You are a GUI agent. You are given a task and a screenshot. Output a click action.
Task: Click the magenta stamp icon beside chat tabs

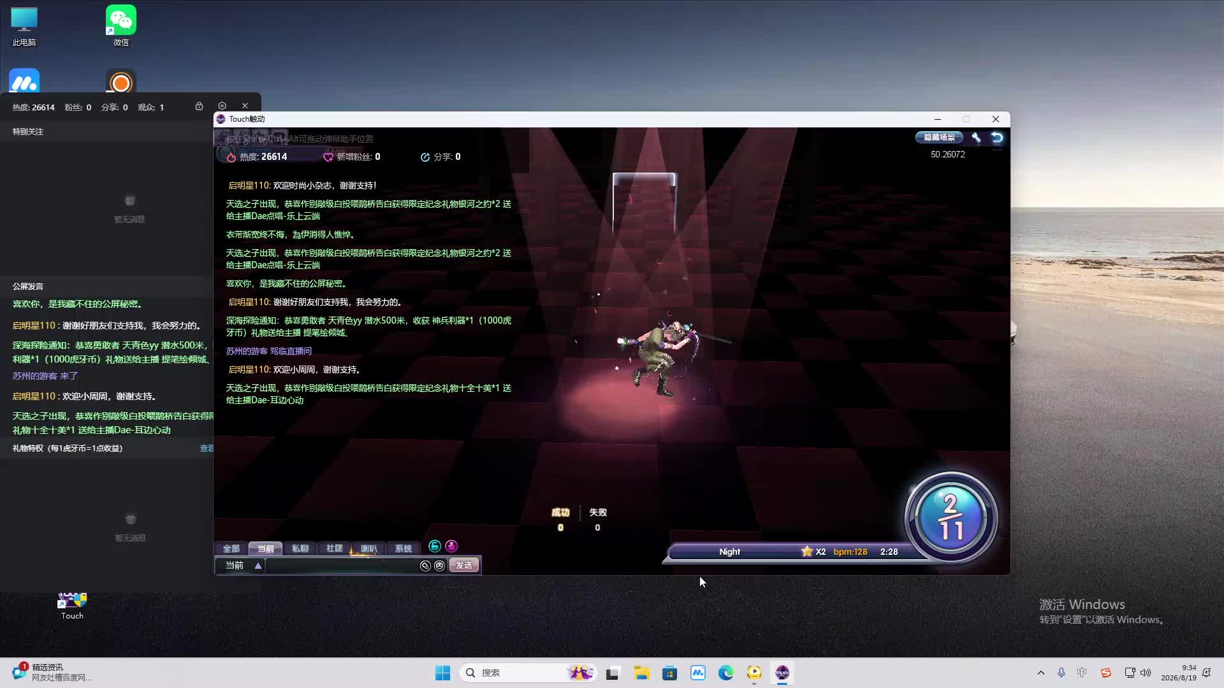[451, 546]
